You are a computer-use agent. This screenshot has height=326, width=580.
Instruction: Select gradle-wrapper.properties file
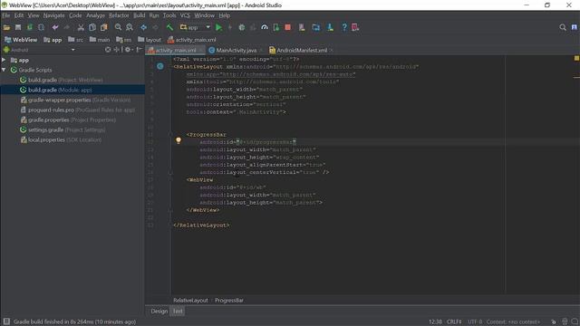click(75, 100)
